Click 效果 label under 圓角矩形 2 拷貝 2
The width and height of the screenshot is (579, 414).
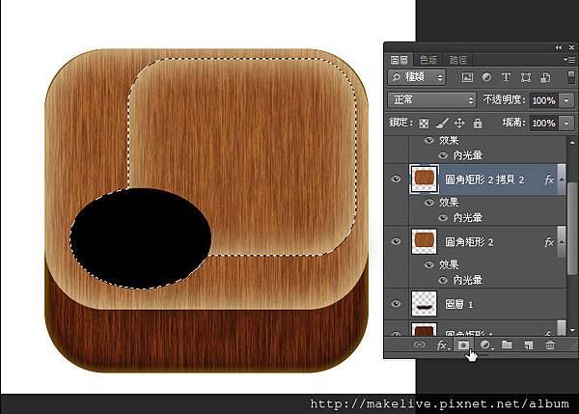point(449,202)
